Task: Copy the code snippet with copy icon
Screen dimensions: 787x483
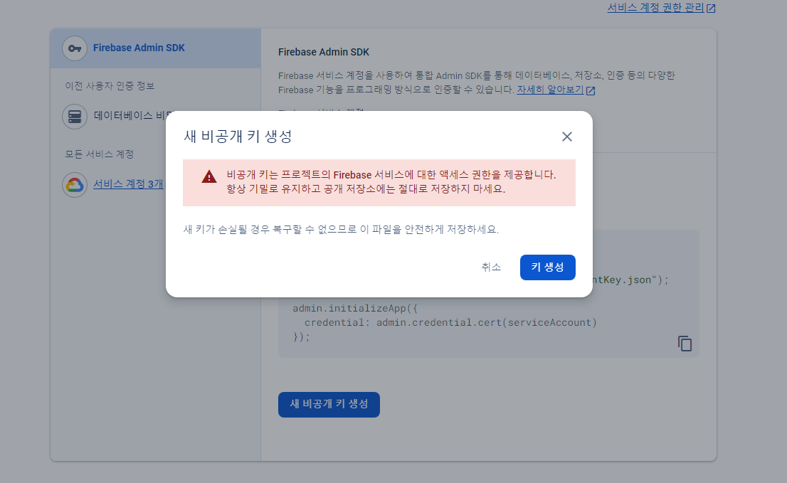Action: click(685, 344)
